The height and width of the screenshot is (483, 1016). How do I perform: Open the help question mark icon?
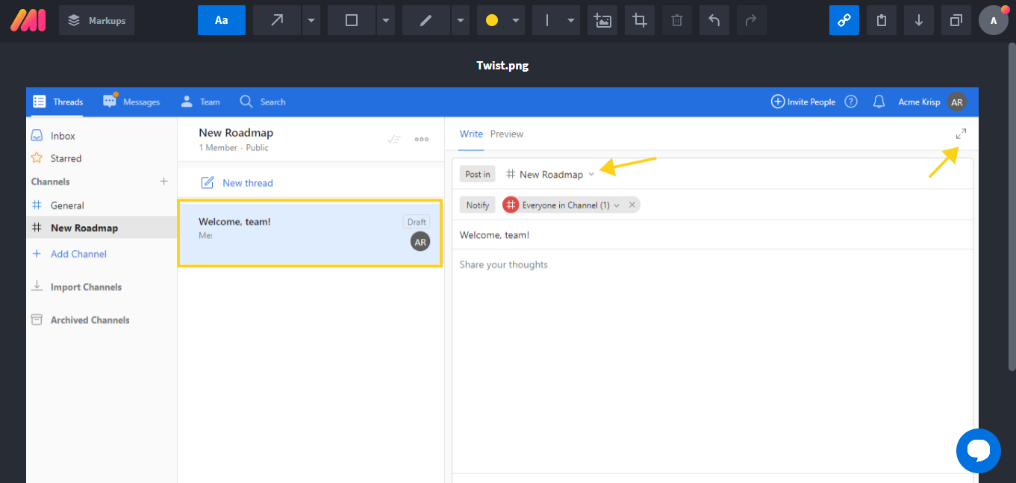pos(851,102)
